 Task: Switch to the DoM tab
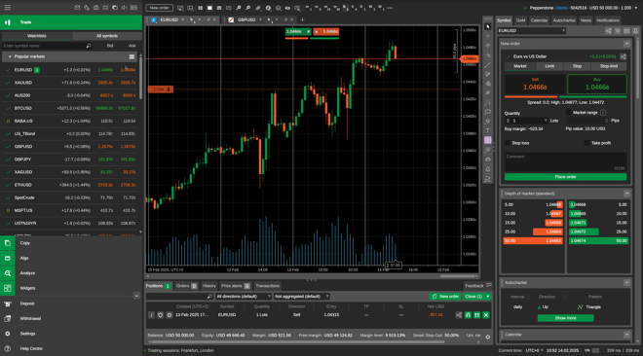point(520,20)
